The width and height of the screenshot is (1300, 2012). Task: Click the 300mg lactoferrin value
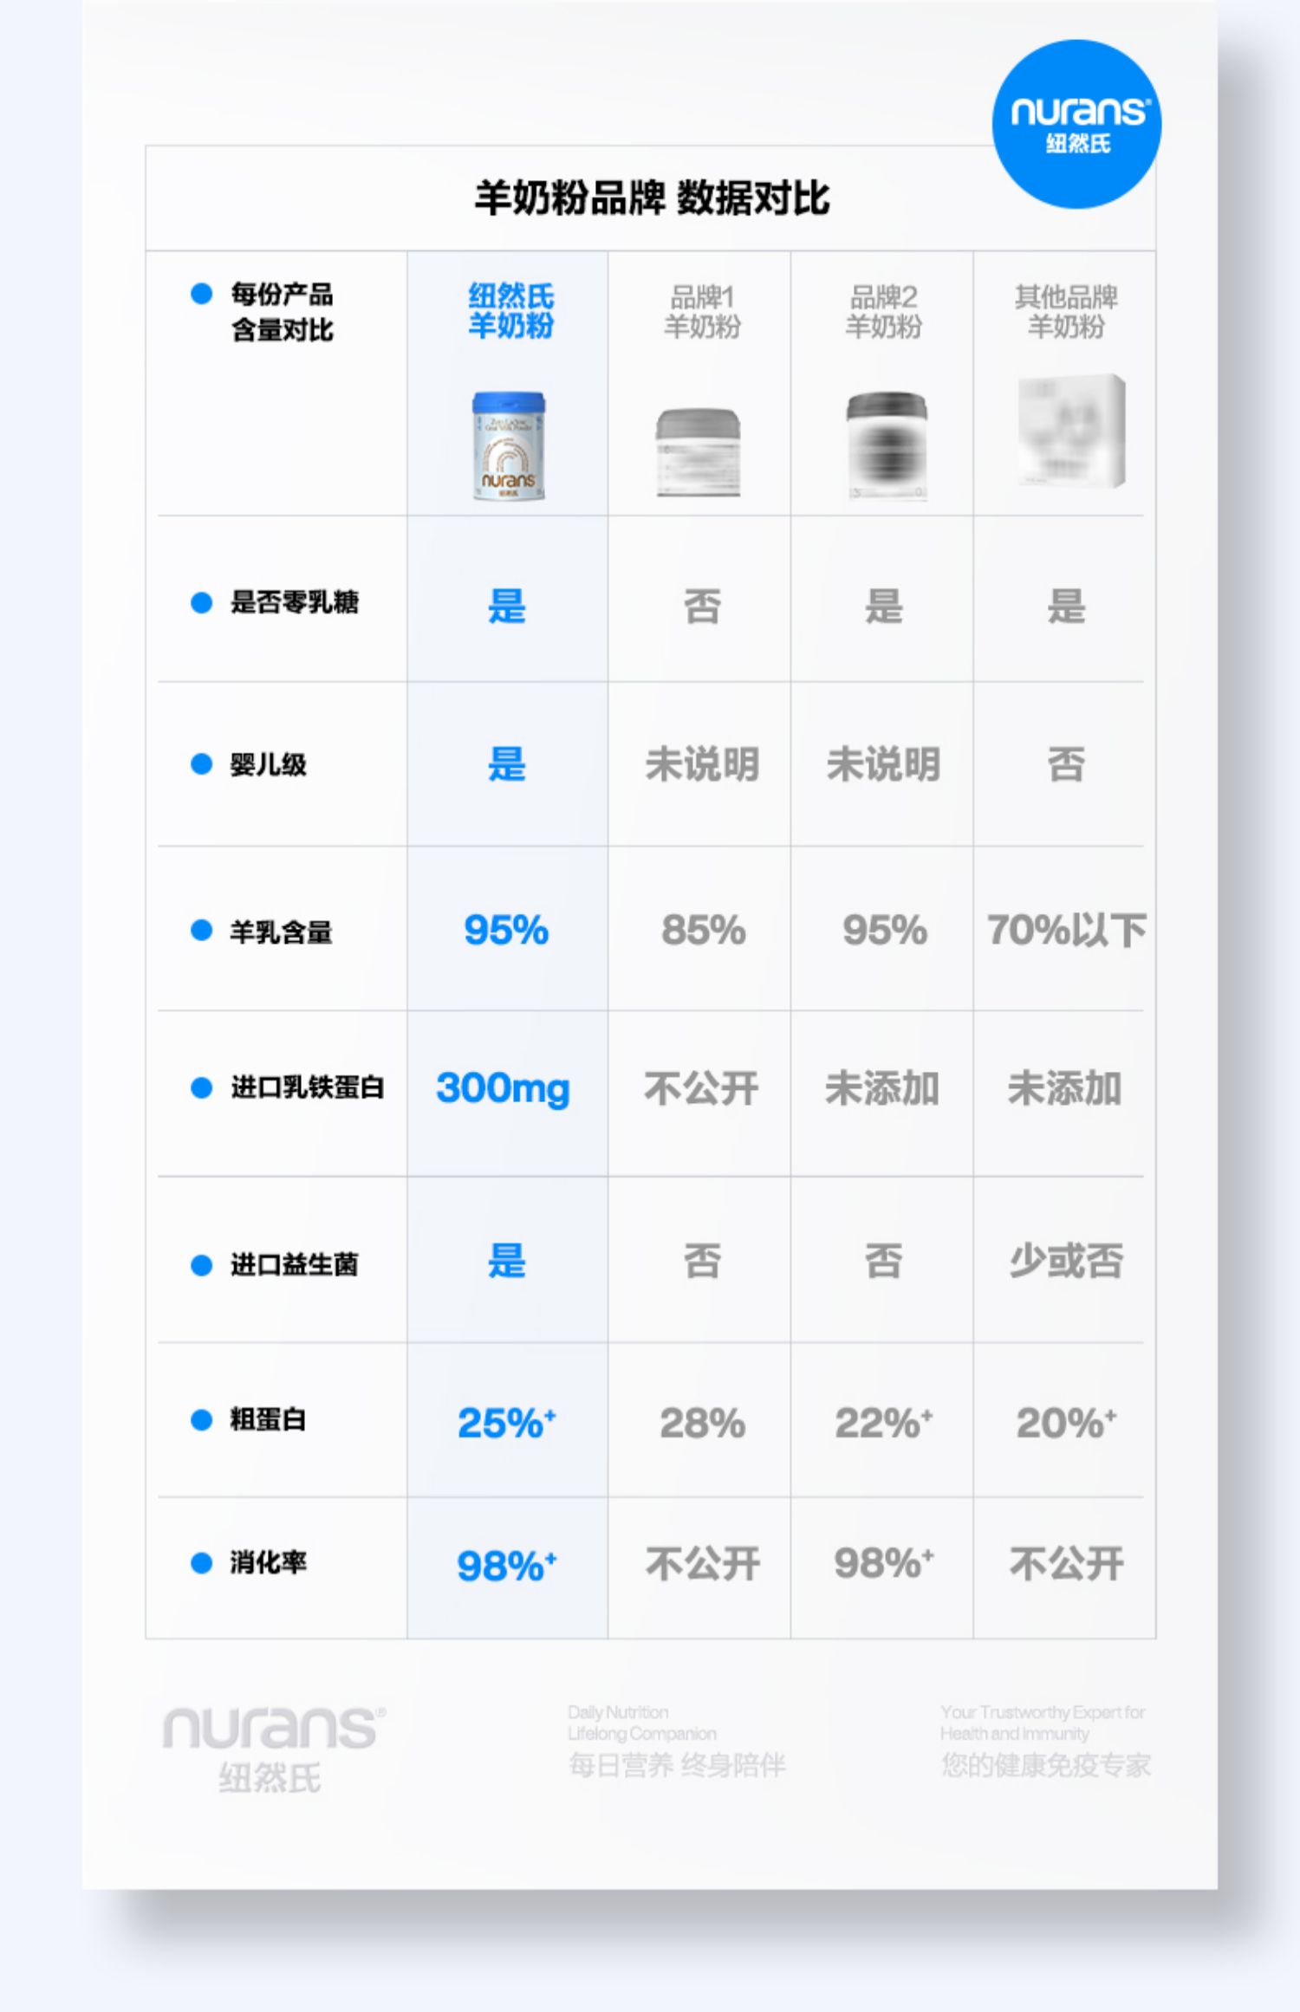503,1088
